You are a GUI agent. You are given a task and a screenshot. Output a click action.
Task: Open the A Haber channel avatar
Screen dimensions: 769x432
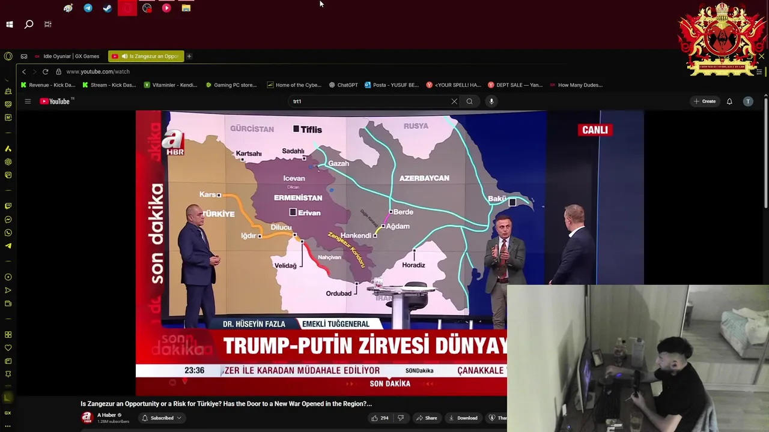point(87,418)
